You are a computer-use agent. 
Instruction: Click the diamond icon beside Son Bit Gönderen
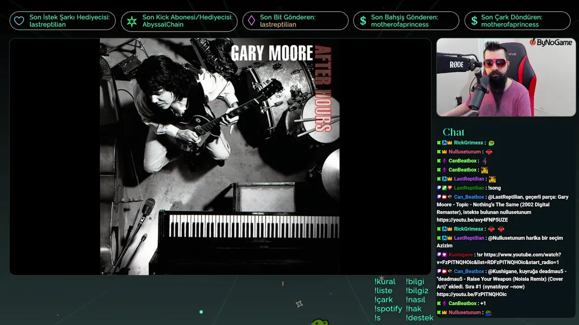[x=252, y=21]
